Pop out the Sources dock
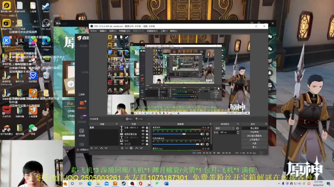Screen dimensions: 334x187 pyautogui.click(x=149, y=124)
